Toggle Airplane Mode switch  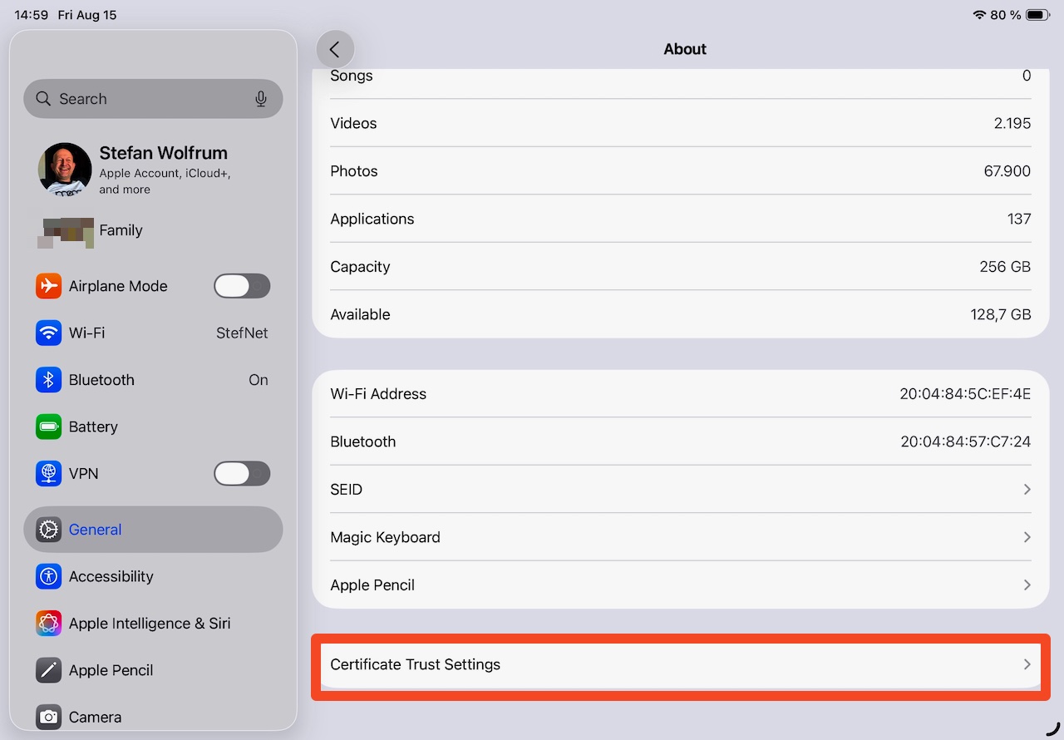[242, 286]
